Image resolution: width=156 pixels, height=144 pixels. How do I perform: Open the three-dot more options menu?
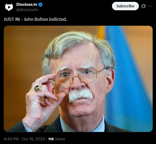150,6
